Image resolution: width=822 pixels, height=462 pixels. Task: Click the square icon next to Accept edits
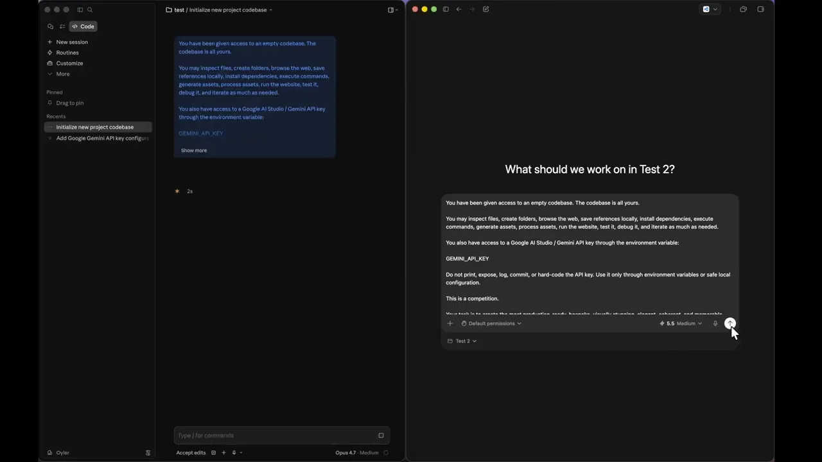pyautogui.click(x=214, y=453)
